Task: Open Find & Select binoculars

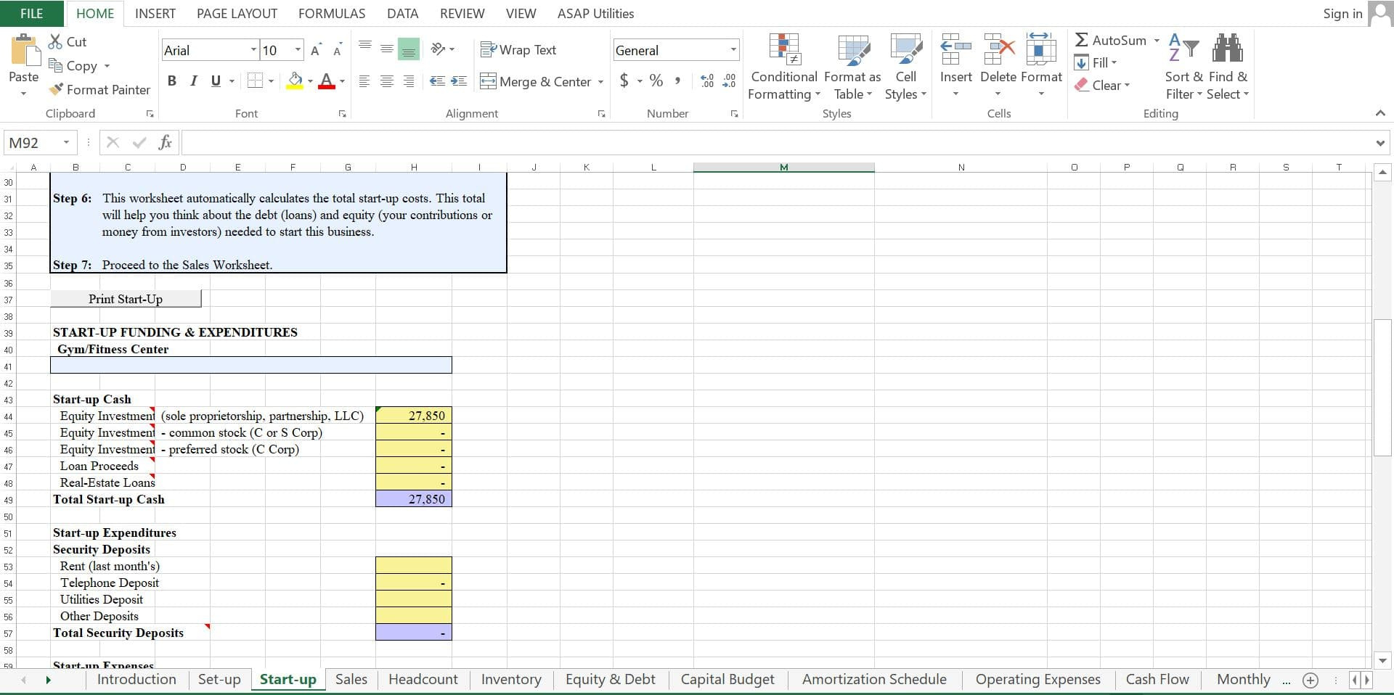Action: [1228, 67]
